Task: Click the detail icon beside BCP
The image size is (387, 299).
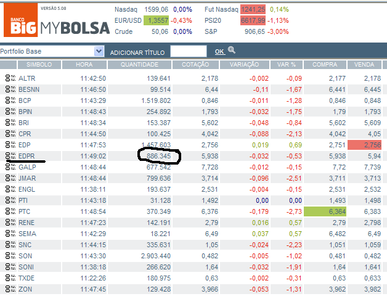Action: click(x=10, y=100)
